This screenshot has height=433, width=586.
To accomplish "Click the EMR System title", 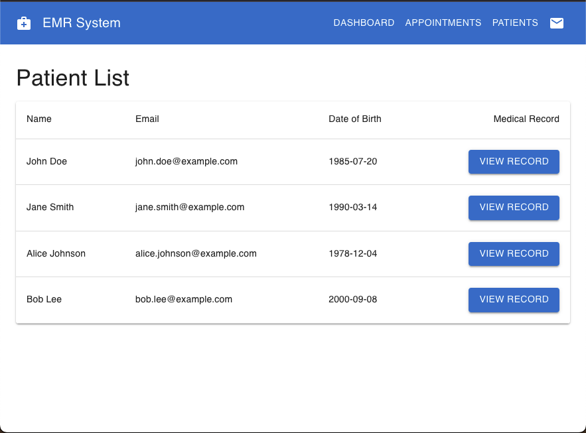I will [x=82, y=23].
